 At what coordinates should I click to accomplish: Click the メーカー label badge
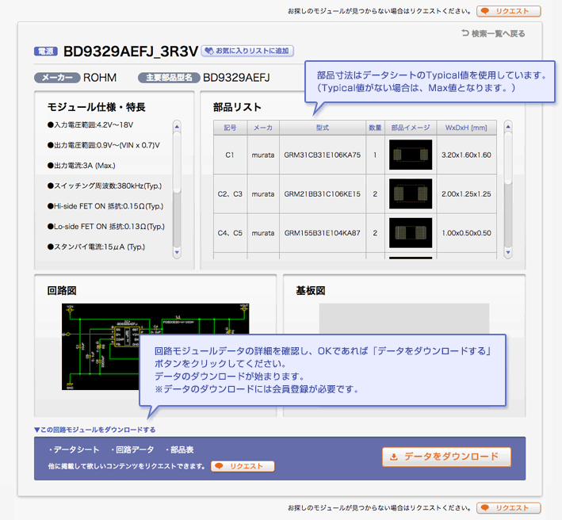point(57,78)
